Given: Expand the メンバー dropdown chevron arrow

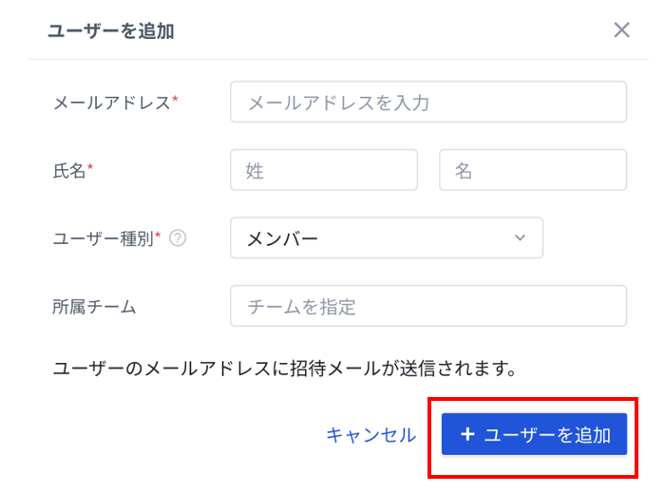Looking at the screenshot, I should tap(520, 237).
